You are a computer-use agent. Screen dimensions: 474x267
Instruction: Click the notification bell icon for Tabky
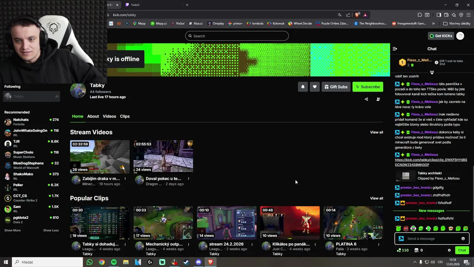pos(303,87)
